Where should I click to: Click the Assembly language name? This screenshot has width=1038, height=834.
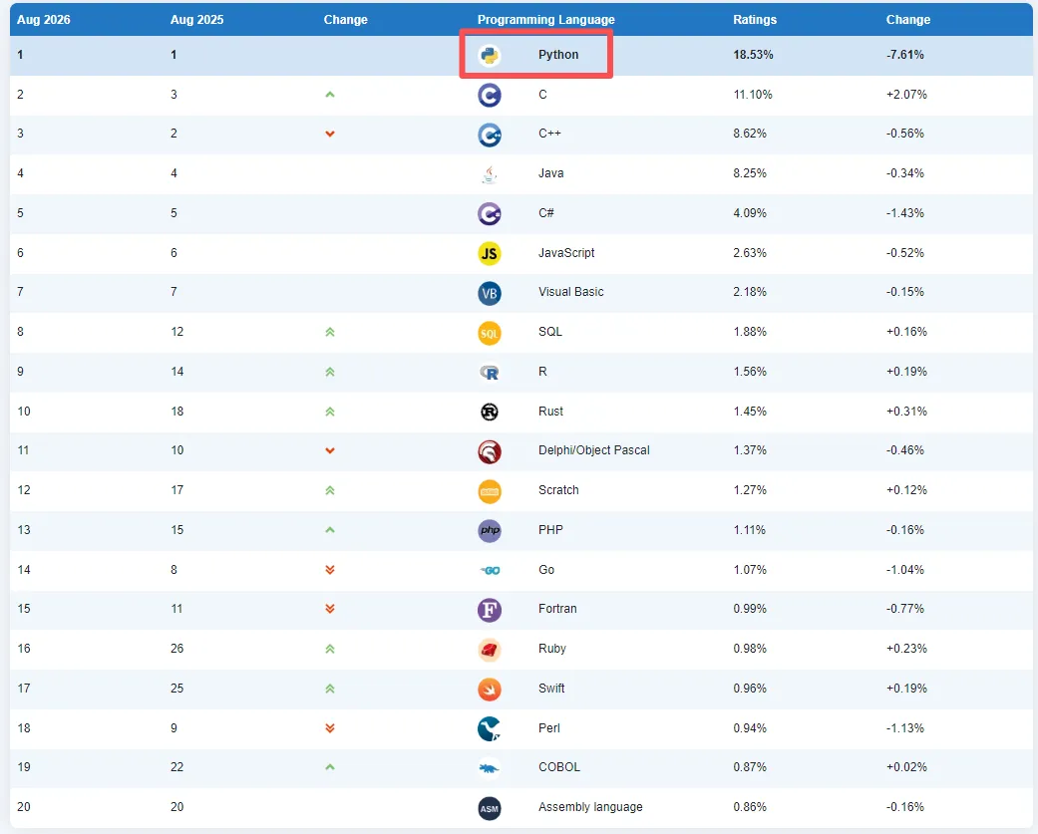[x=590, y=807]
